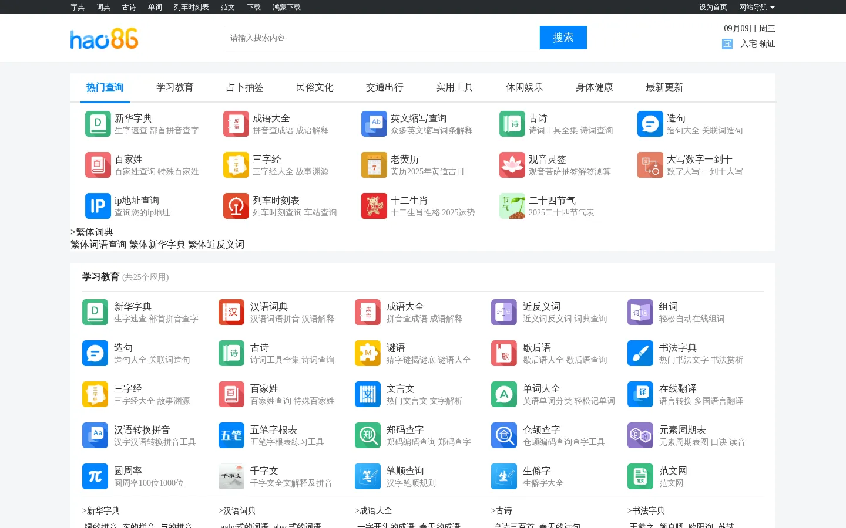Click the 范文网 green icon
The width and height of the screenshot is (846, 528).
tap(640, 476)
